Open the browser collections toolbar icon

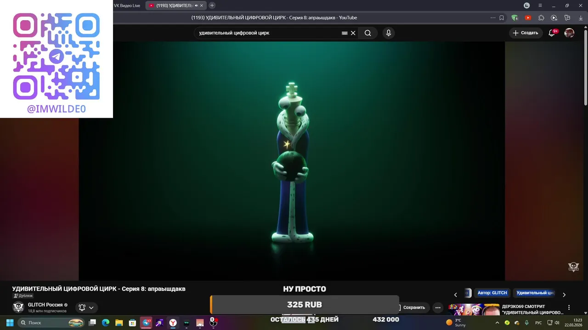pyautogui.click(x=567, y=18)
